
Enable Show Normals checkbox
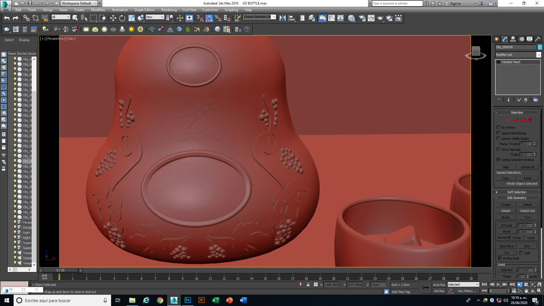(499, 149)
